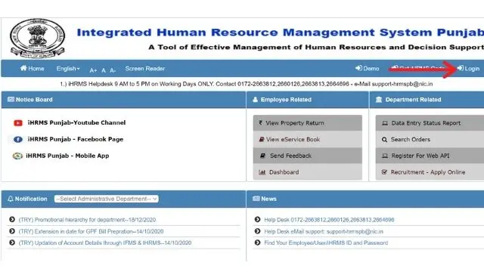Click the Integrated Human Resource Management System title
This screenshot has width=484, height=272.
(281, 32)
